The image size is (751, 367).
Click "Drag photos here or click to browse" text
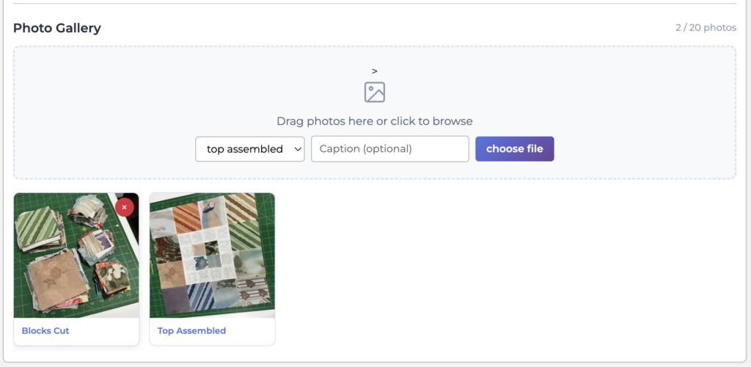coord(374,121)
